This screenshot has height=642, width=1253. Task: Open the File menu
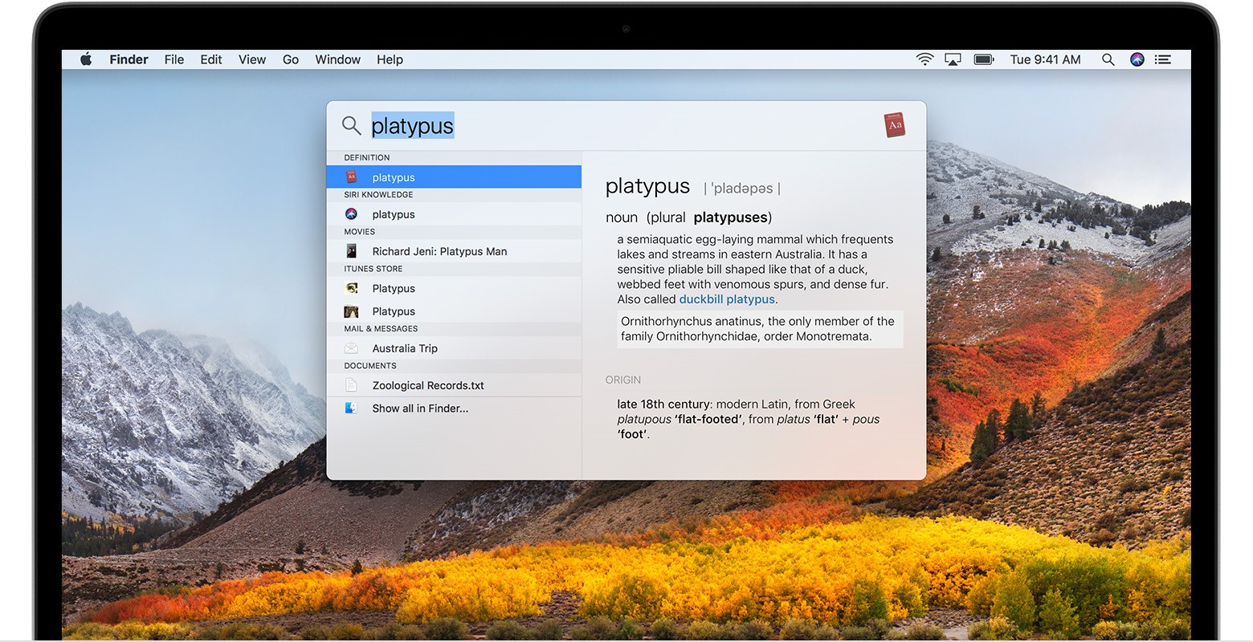[173, 59]
